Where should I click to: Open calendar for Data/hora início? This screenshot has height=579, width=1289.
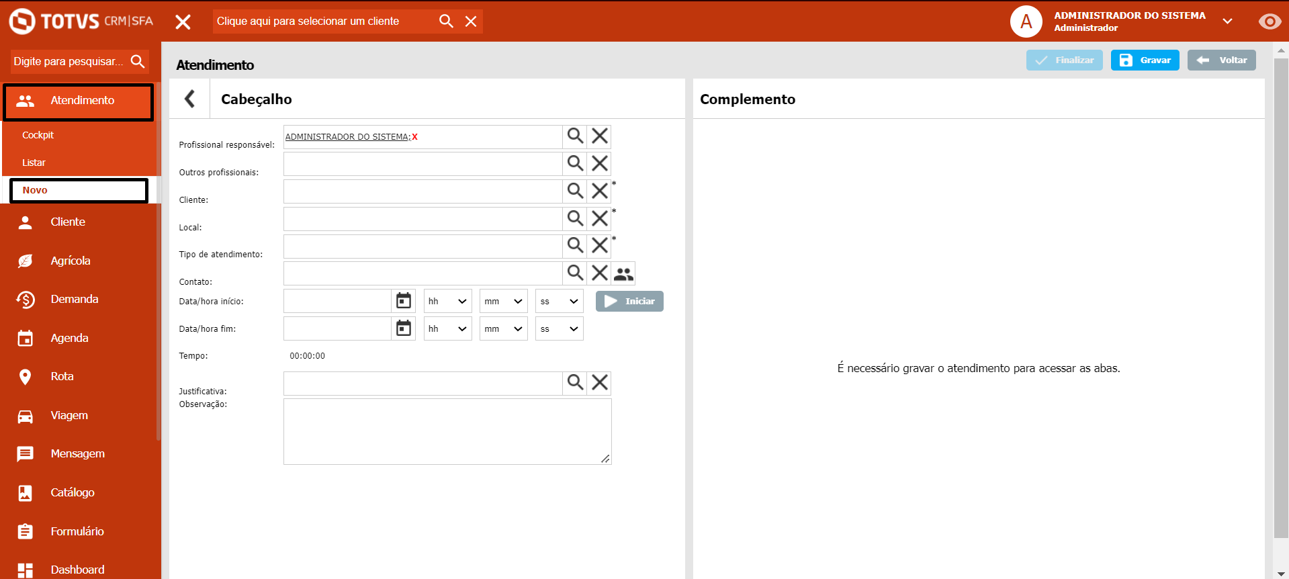pos(403,300)
